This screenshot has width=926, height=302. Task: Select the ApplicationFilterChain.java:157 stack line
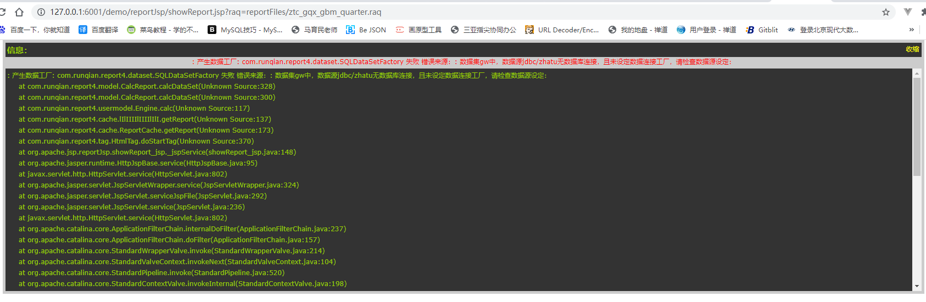[x=169, y=240]
